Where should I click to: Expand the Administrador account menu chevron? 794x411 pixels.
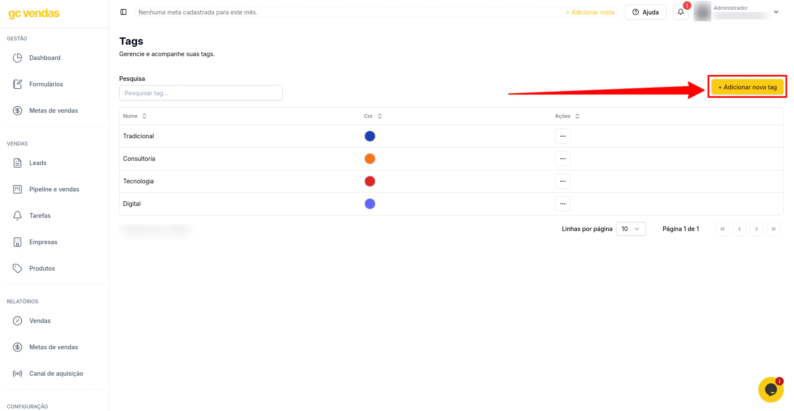click(x=776, y=12)
